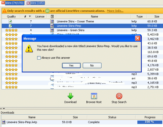Click star rating on 5,399 KB mp3 row
Image resolution: width=163 pixels, height=127 pixels.
[11, 74]
